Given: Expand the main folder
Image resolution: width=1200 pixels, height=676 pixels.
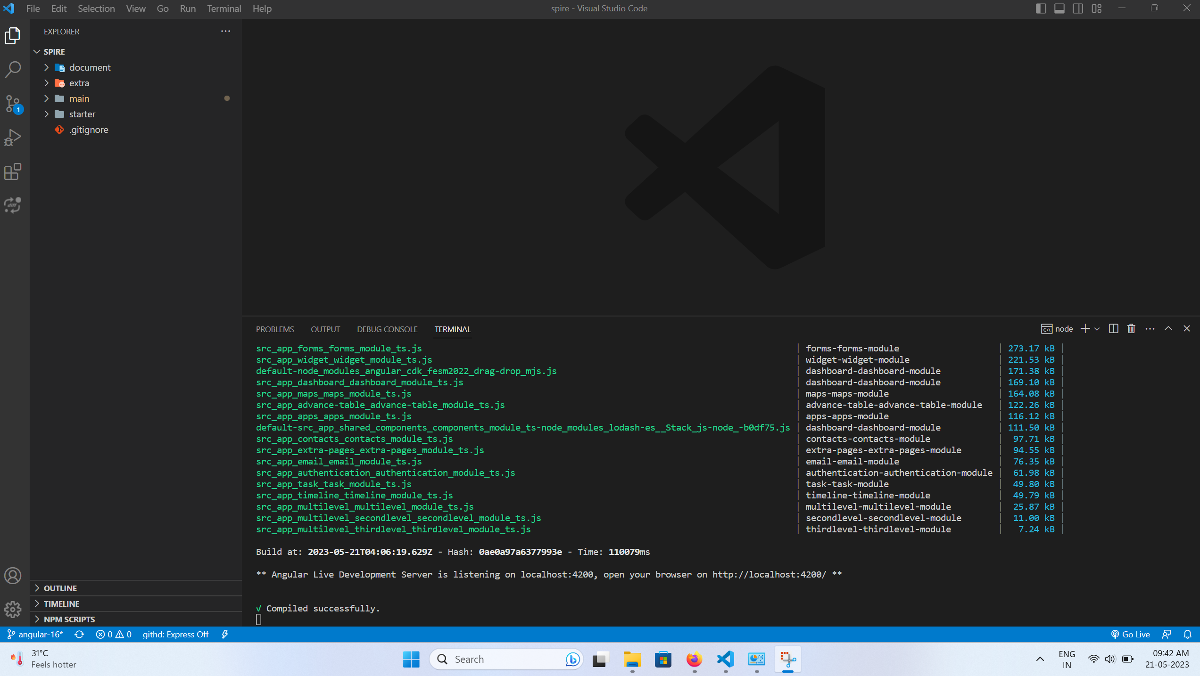Looking at the screenshot, I should click(136, 98).
